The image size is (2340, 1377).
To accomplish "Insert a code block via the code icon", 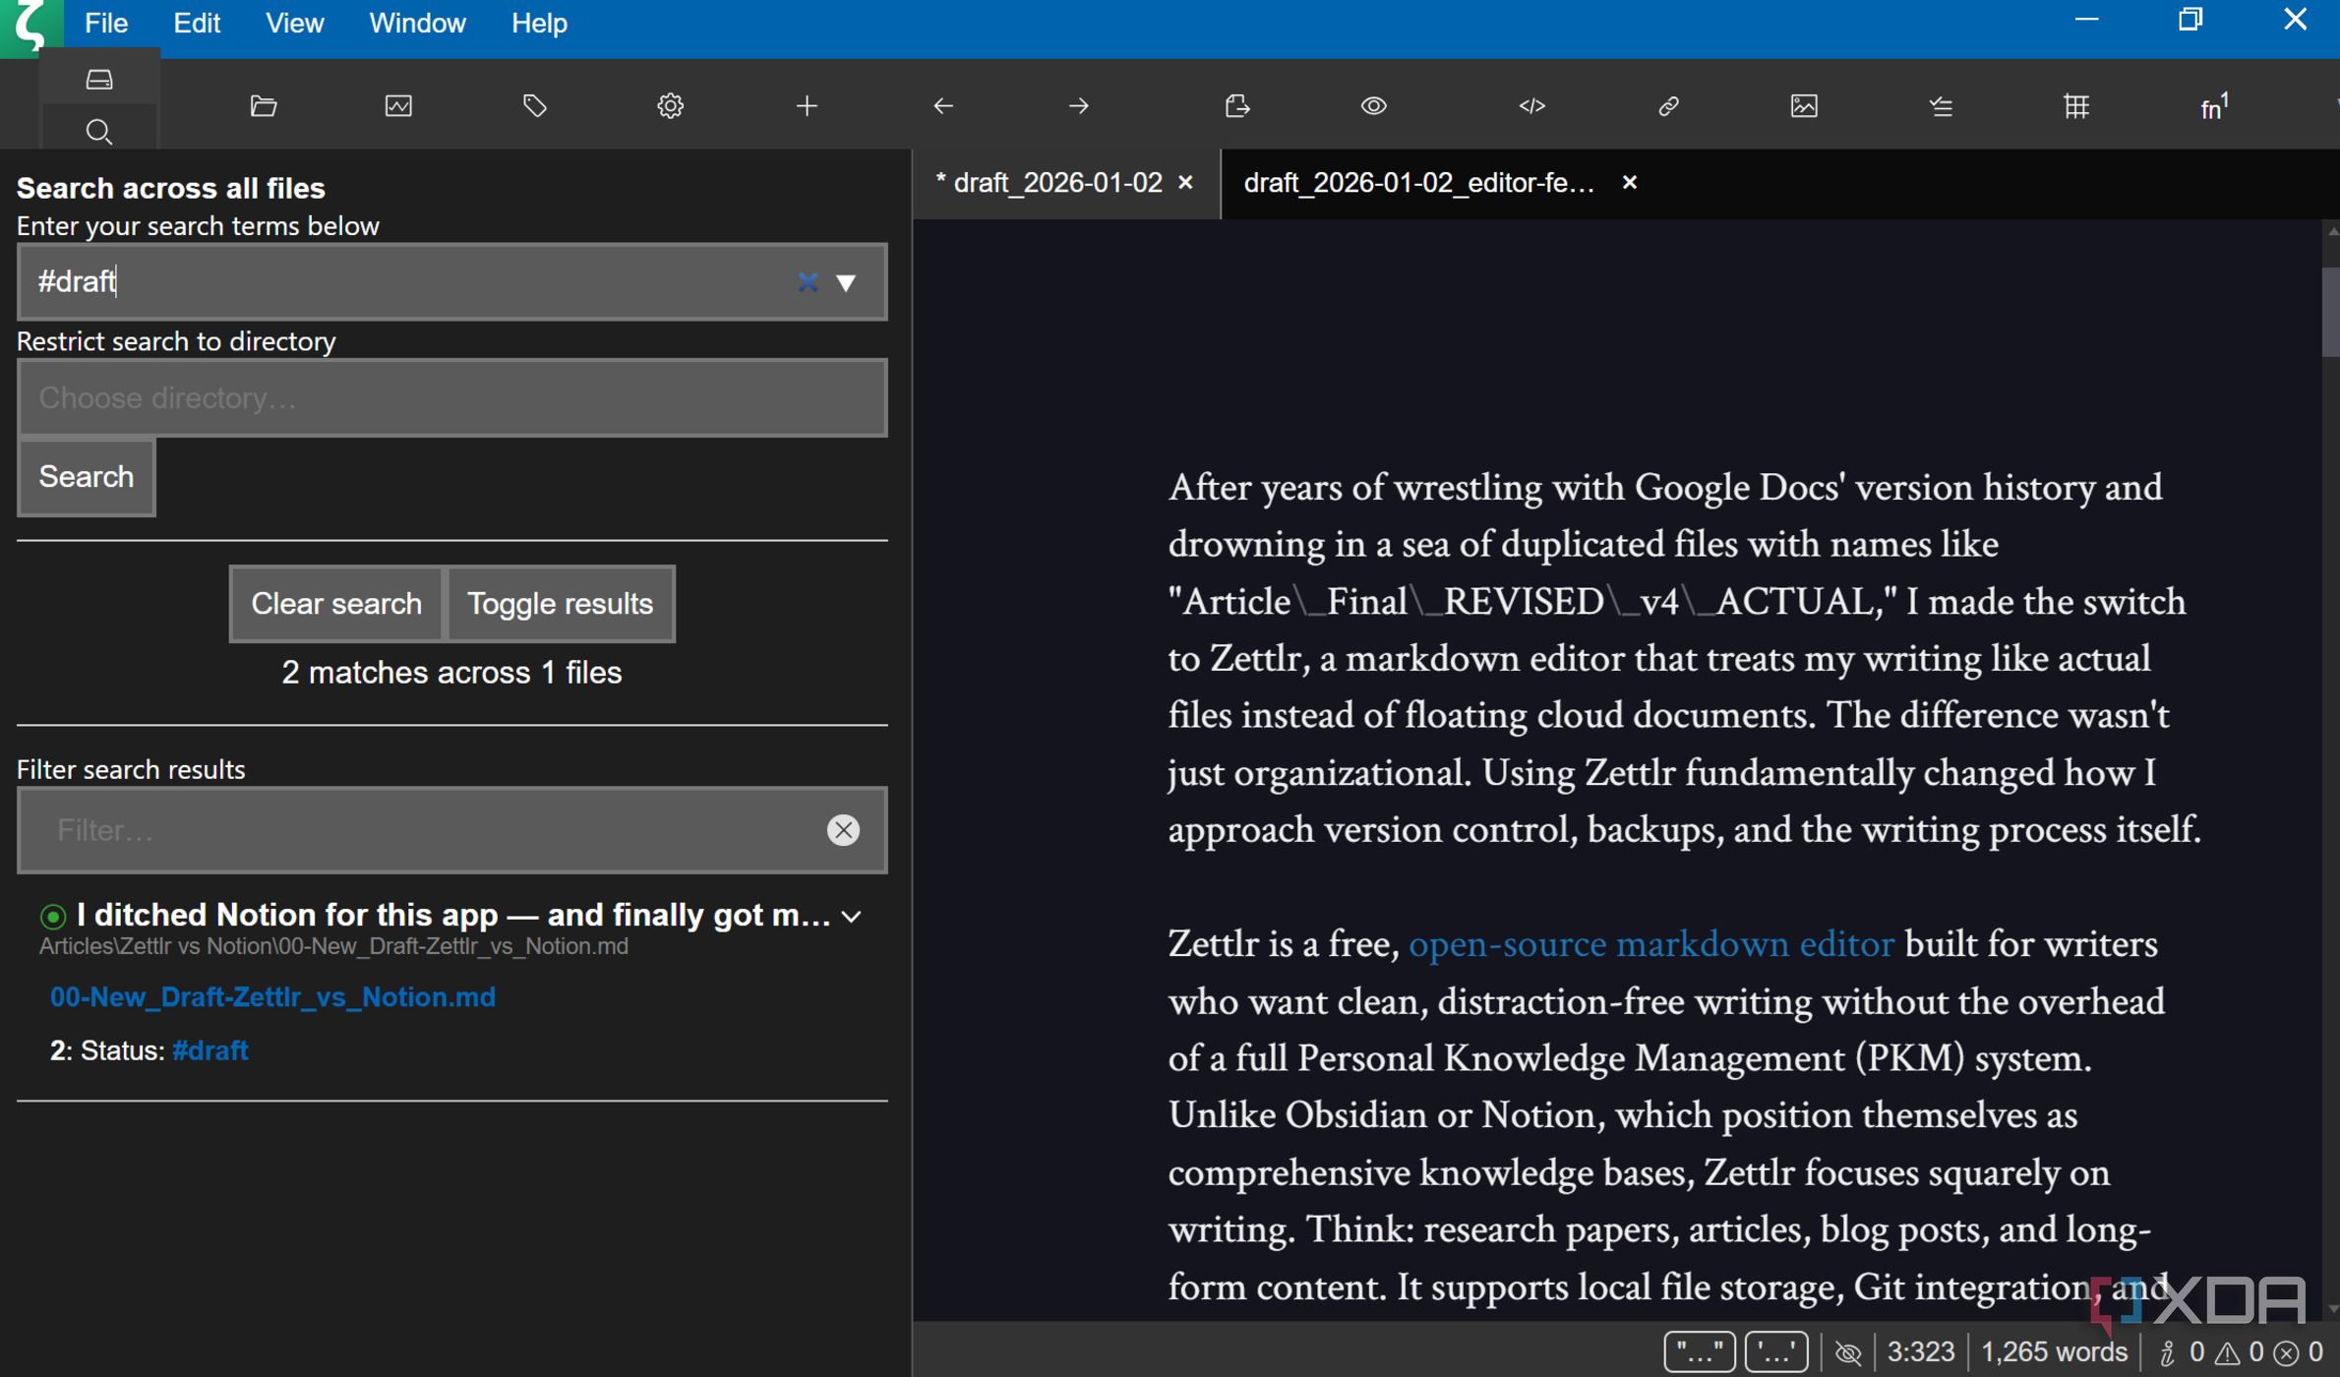I will point(1532,105).
